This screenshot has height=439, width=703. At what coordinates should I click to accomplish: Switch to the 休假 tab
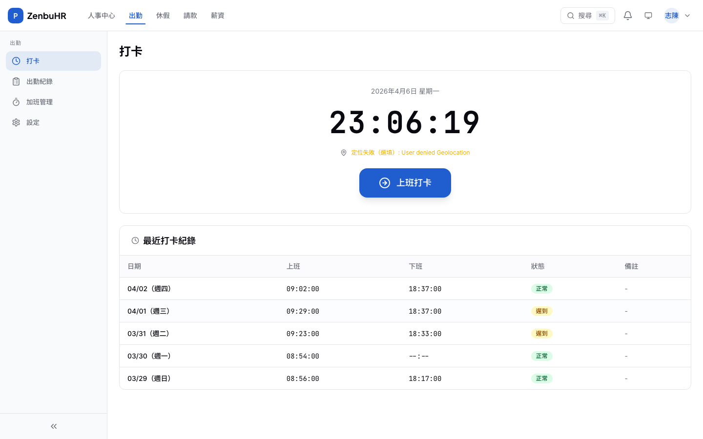pos(163,16)
